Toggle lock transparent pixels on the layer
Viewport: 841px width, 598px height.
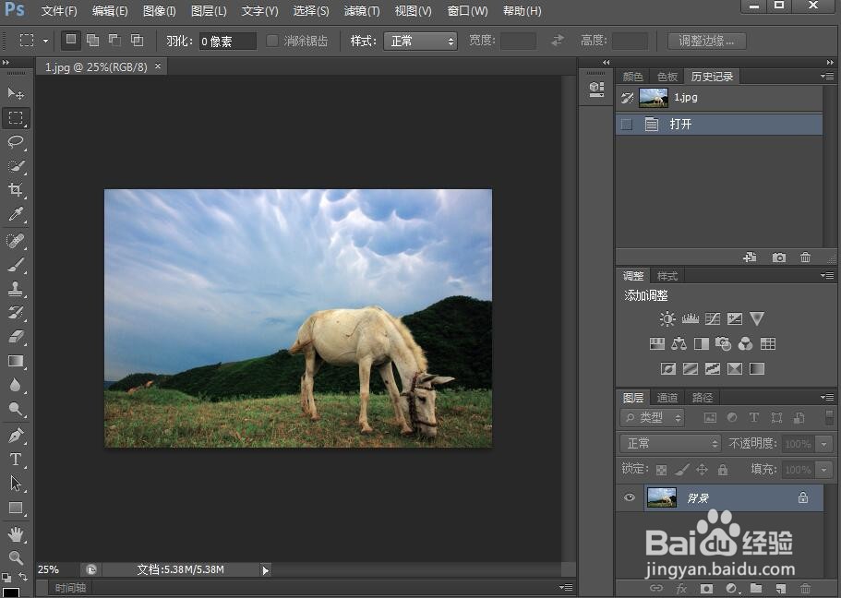coord(661,470)
